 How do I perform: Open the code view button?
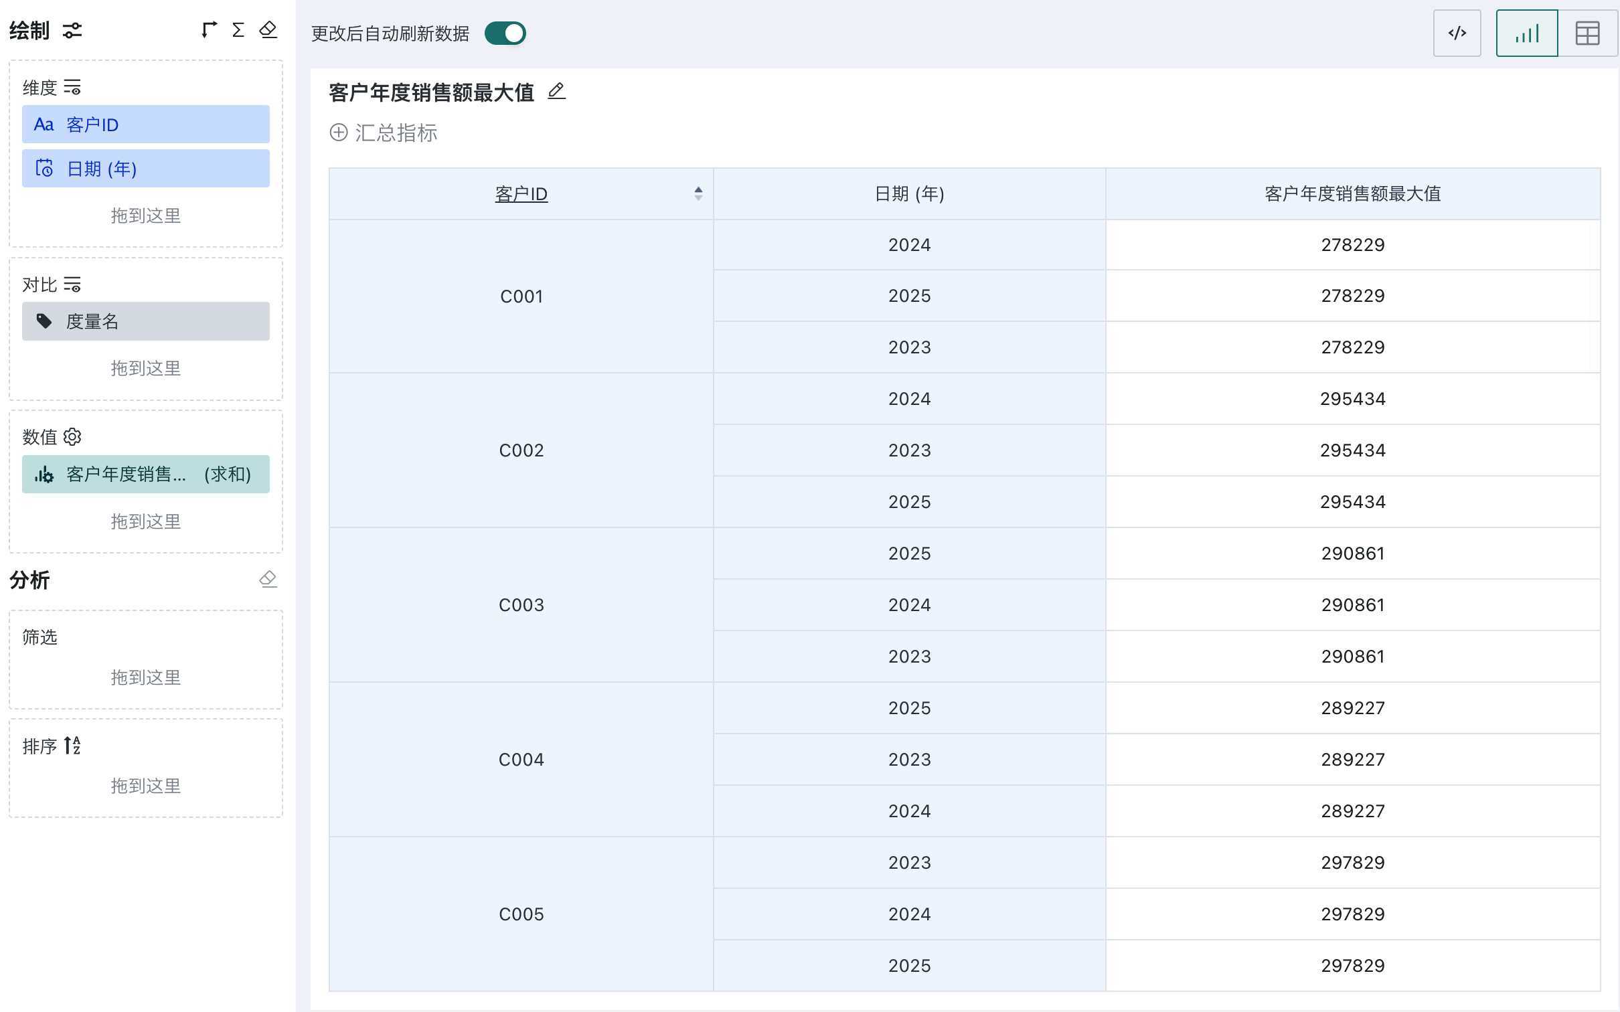[1457, 33]
